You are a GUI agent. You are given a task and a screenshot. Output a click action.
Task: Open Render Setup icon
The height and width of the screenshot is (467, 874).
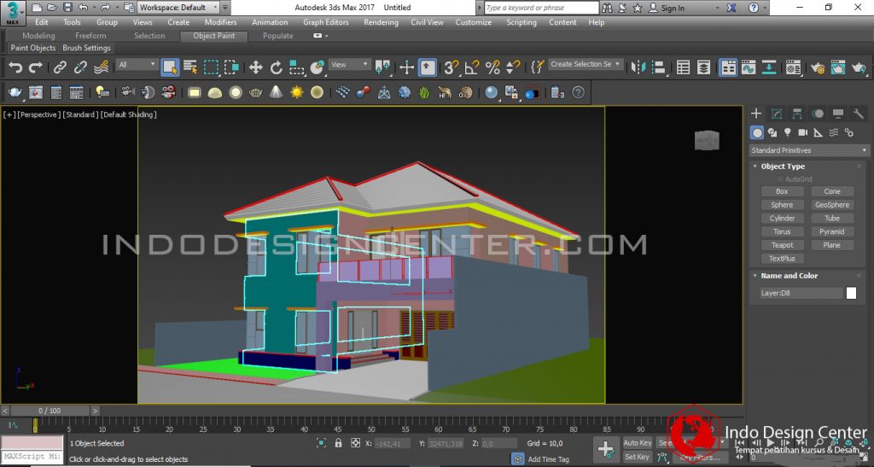(817, 67)
